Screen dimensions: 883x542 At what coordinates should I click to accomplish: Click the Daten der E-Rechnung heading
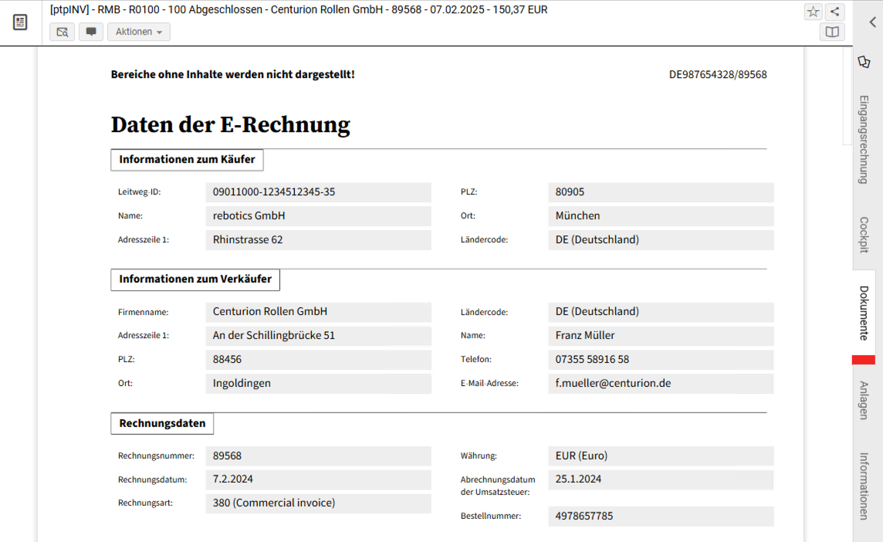pos(230,125)
